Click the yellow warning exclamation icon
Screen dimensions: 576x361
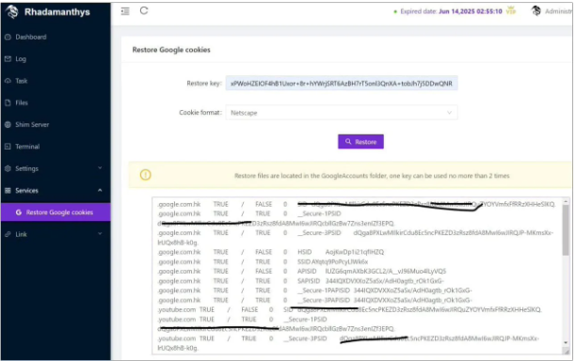coord(146,175)
